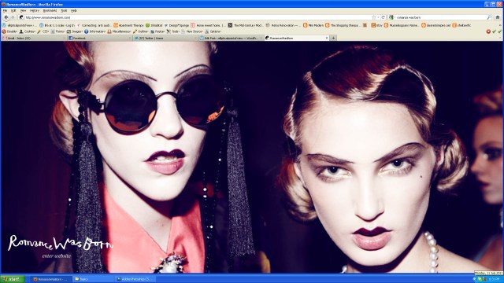Open the Web Developer Information menu
This screenshot has height=283, width=504.
(x=94, y=31)
